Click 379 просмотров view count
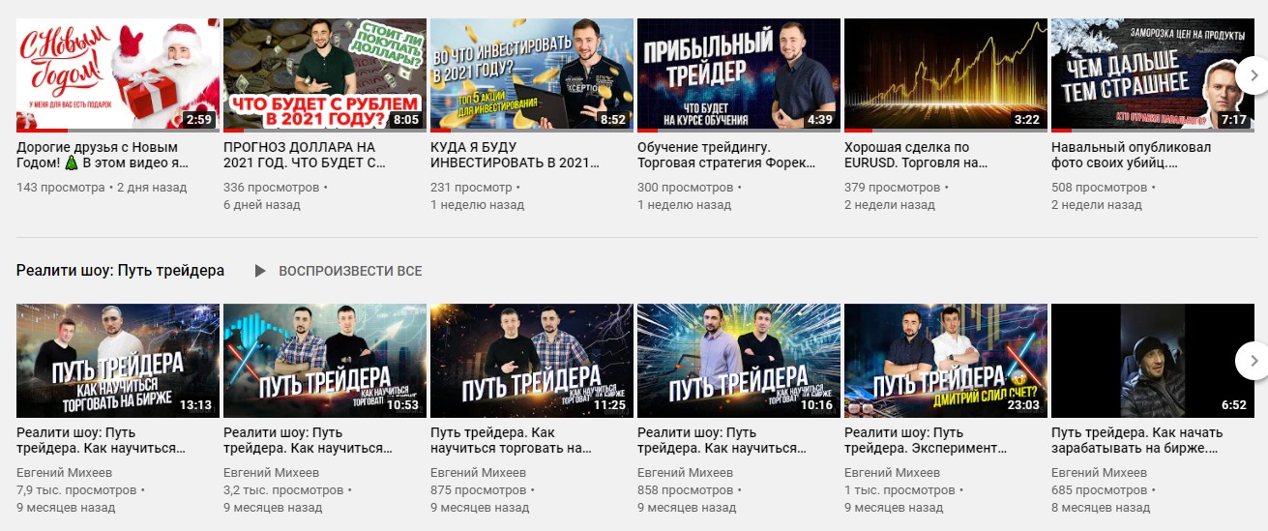The image size is (1268, 531). [x=892, y=187]
